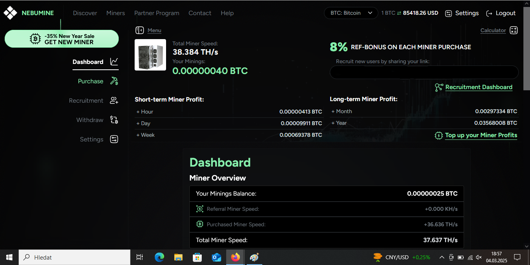Click the Get New Miner sale button
530x265 pixels.
[x=62, y=39]
